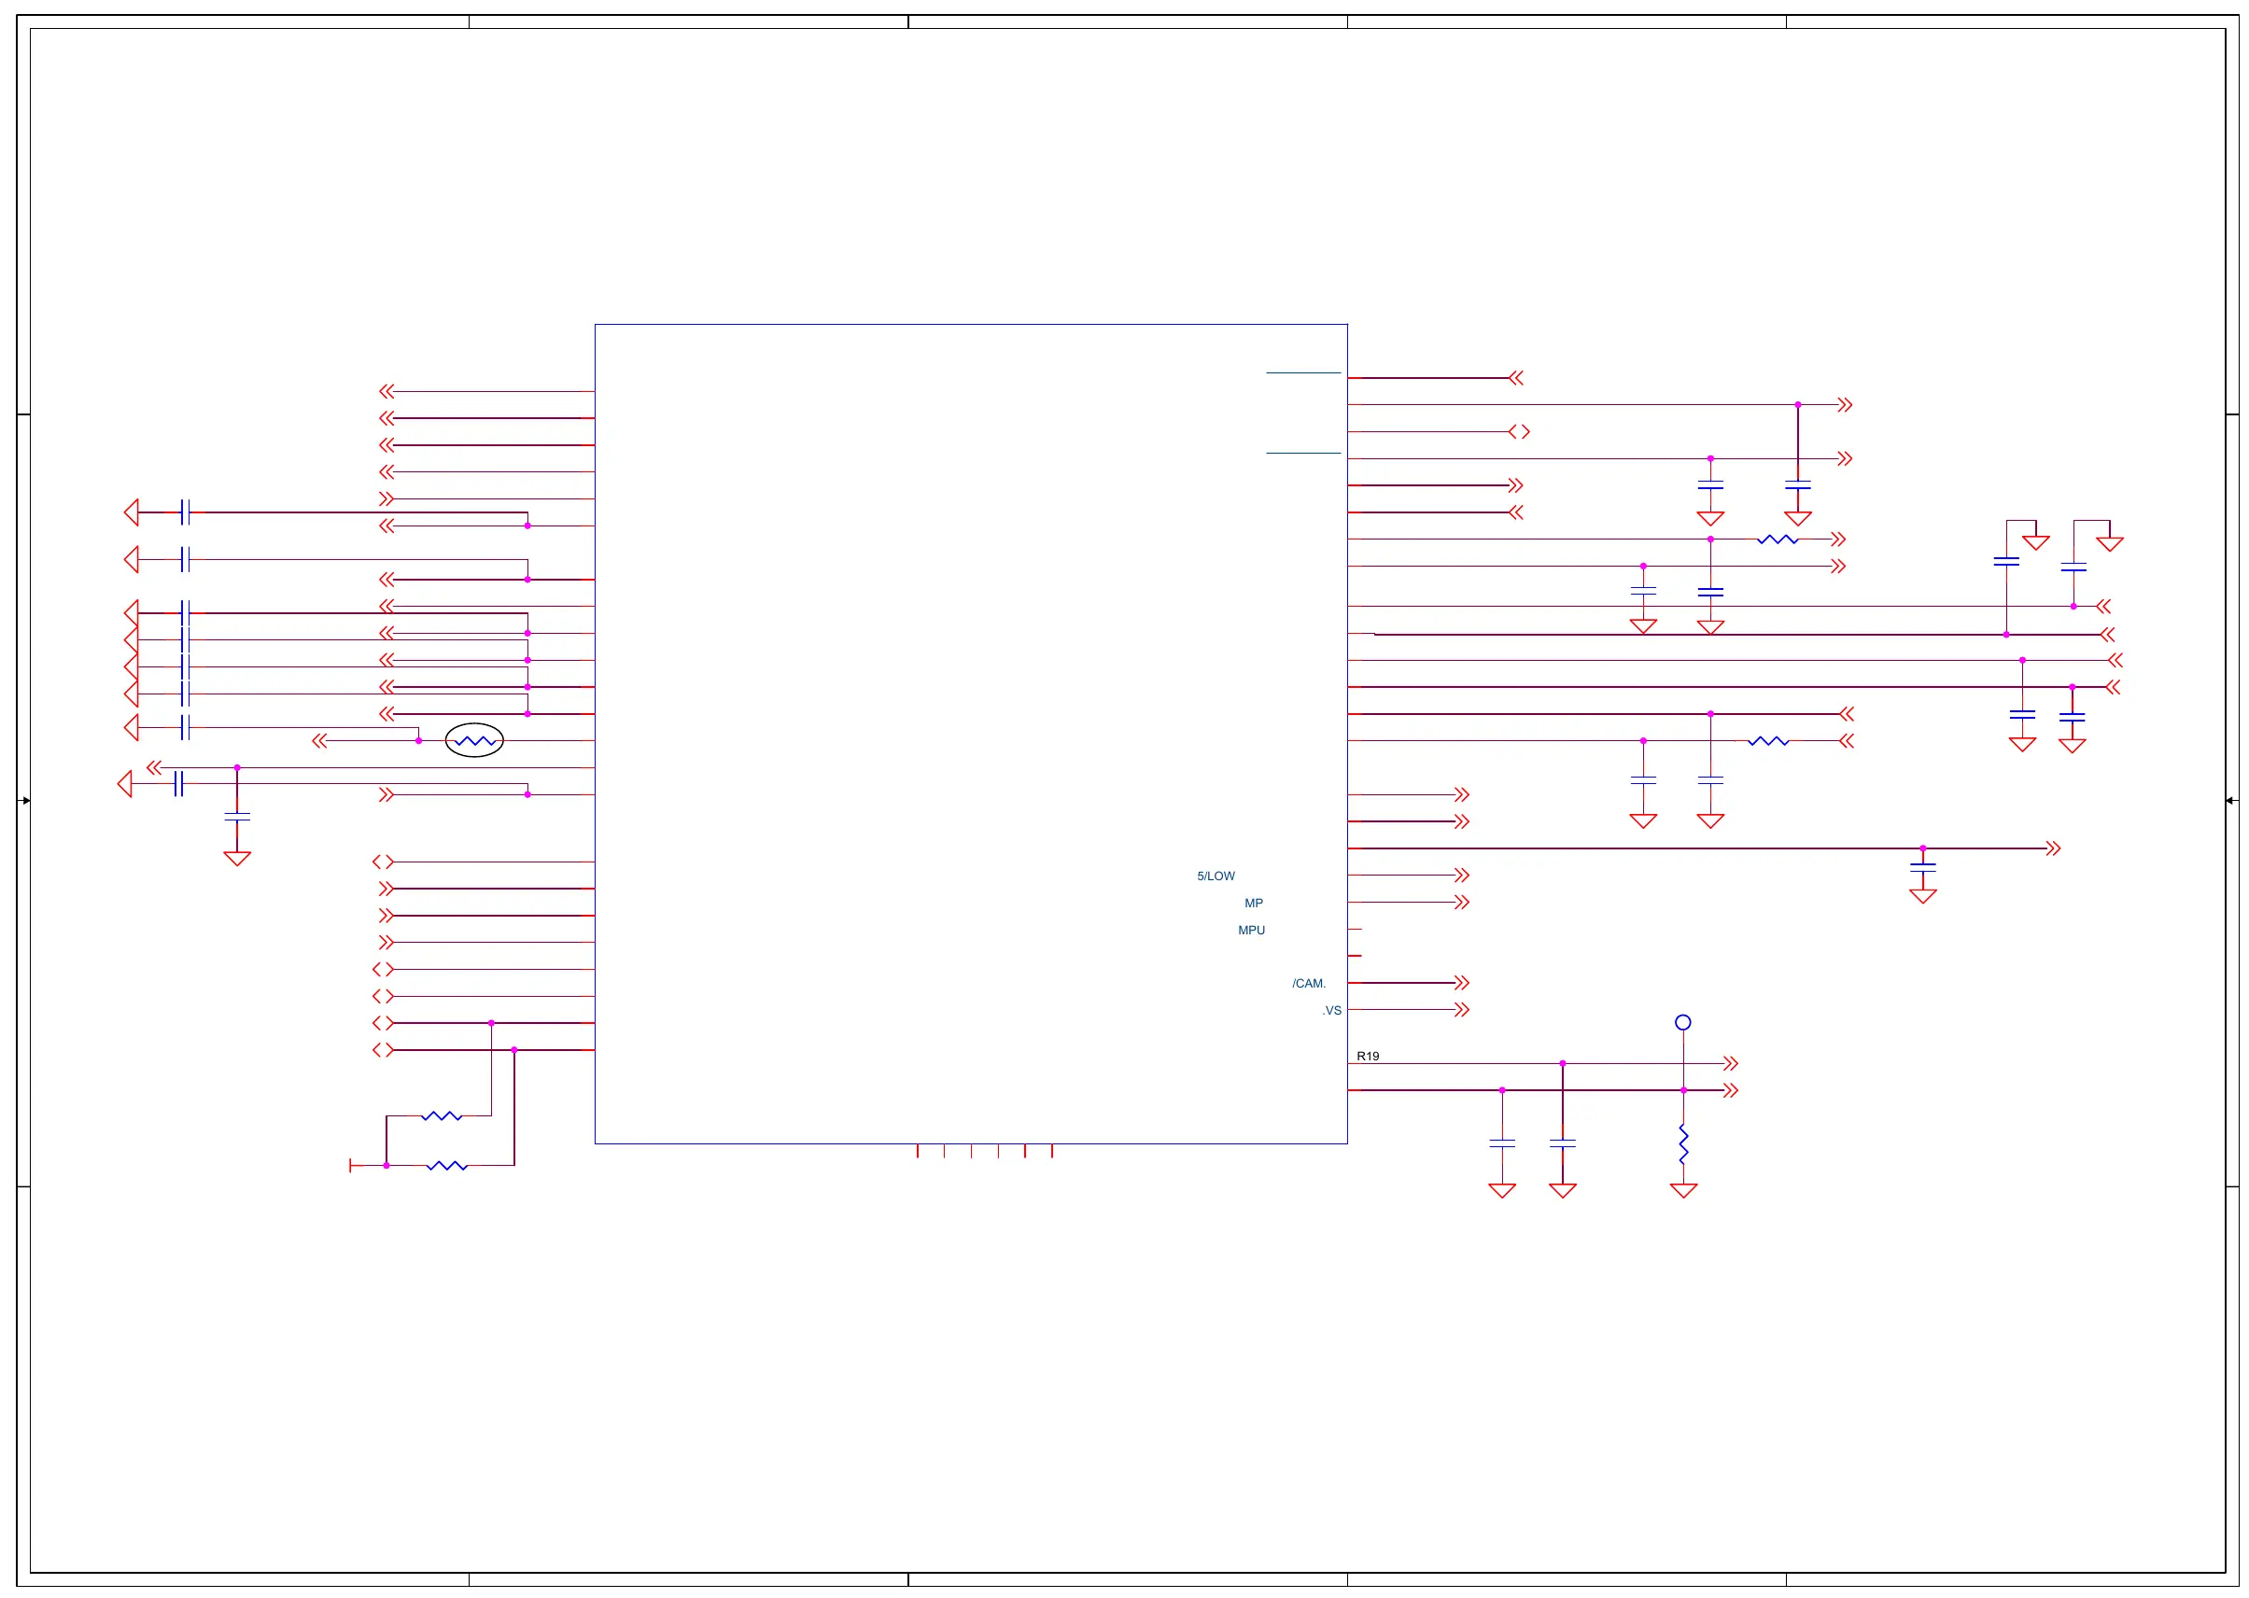Select the vertical capacitor at far left above ground

tap(237, 817)
